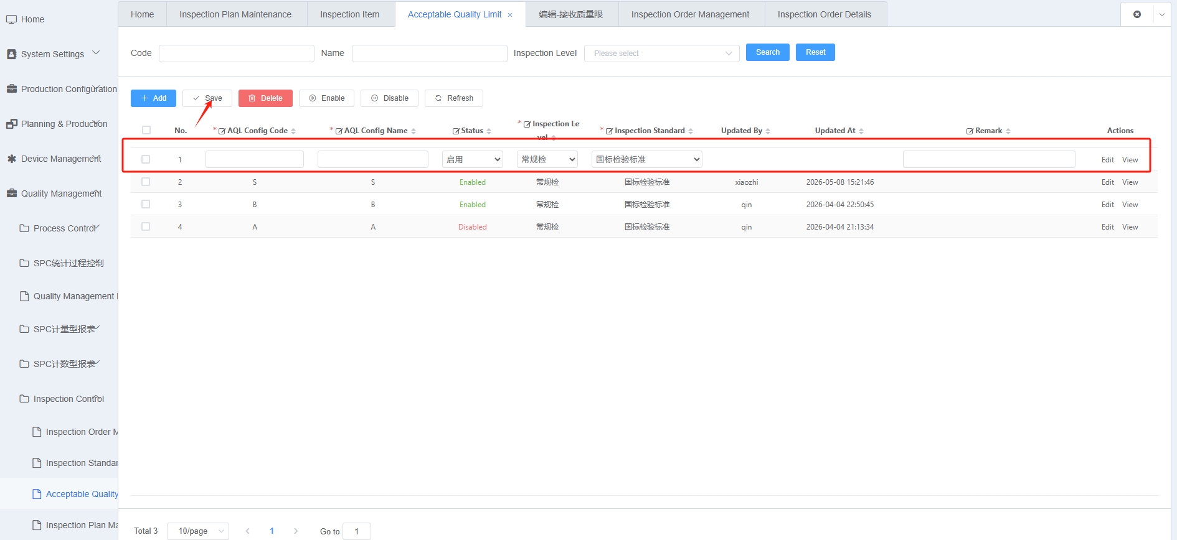
Task: Check the row 2 checkbox for code S
Action: click(x=146, y=182)
